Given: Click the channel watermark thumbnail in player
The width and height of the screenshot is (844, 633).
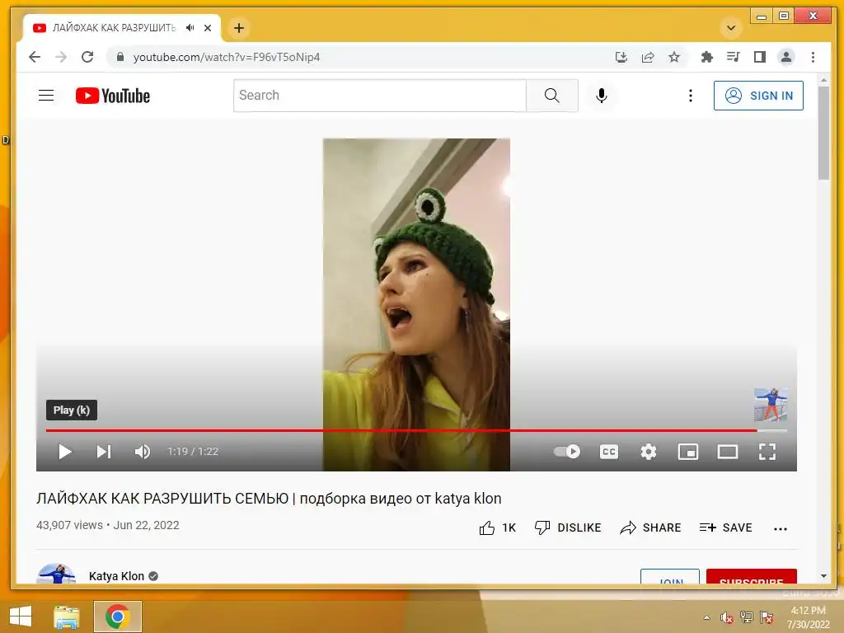Looking at the screenshot, I should point(771,405).
